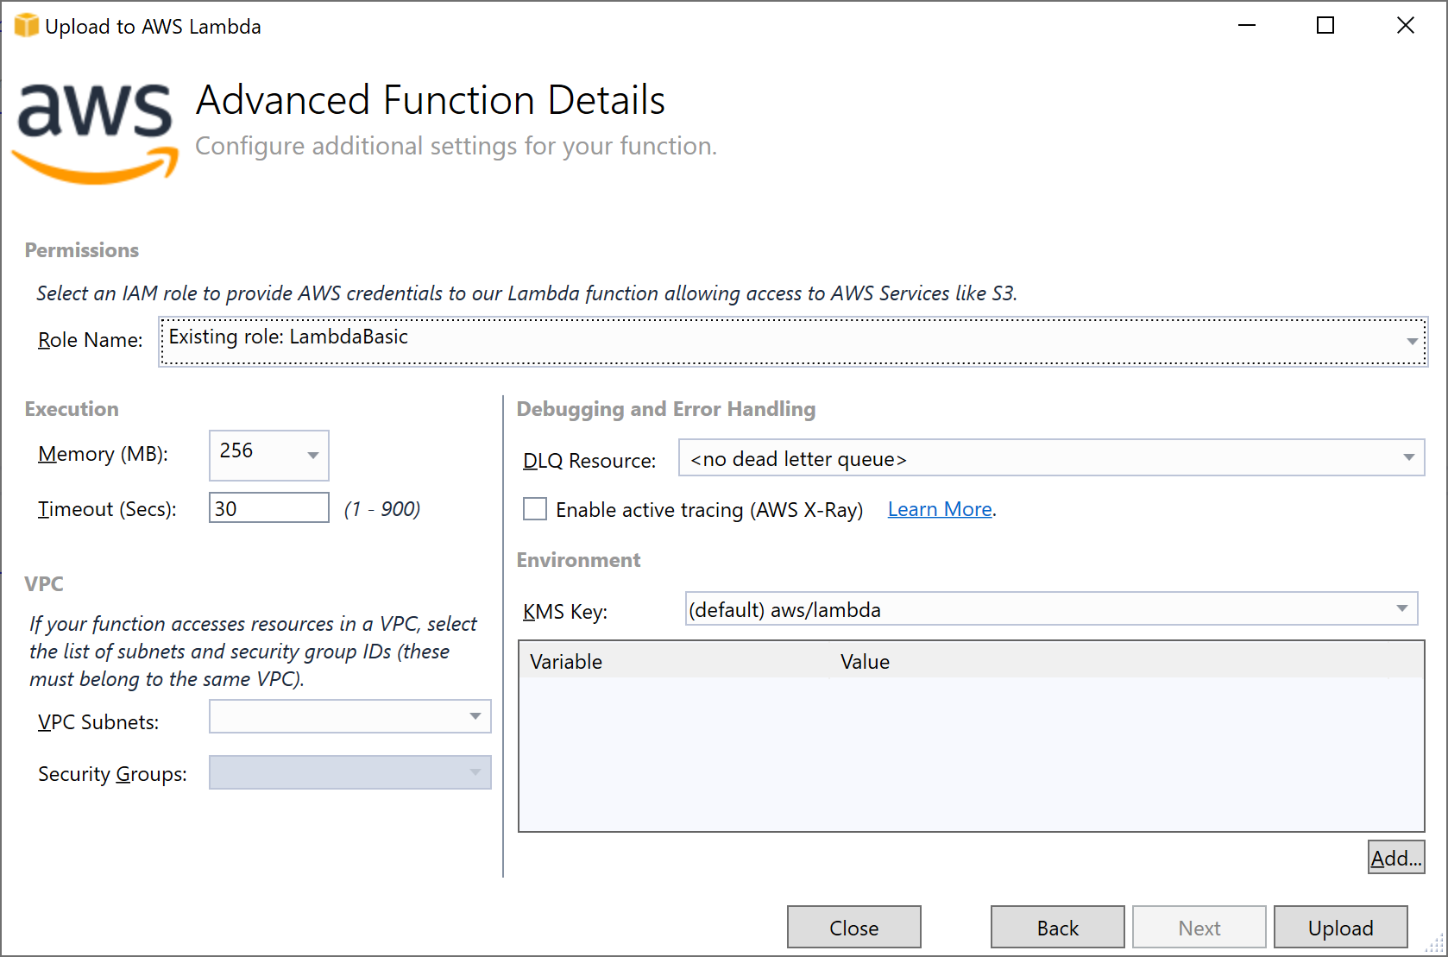Expand the KMS Key dropdown

click(1052, 609)
